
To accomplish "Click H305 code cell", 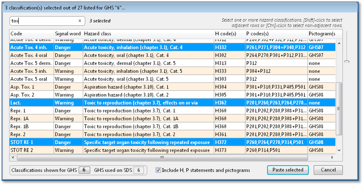I will (229, 95).
